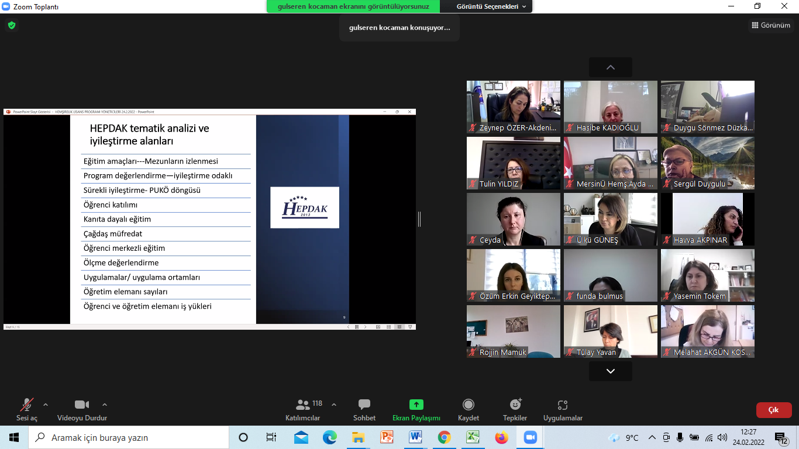The height and width of the screenshot is (449, 799).
Task: Click the green encryption shield icon
Action: point(11,25)
